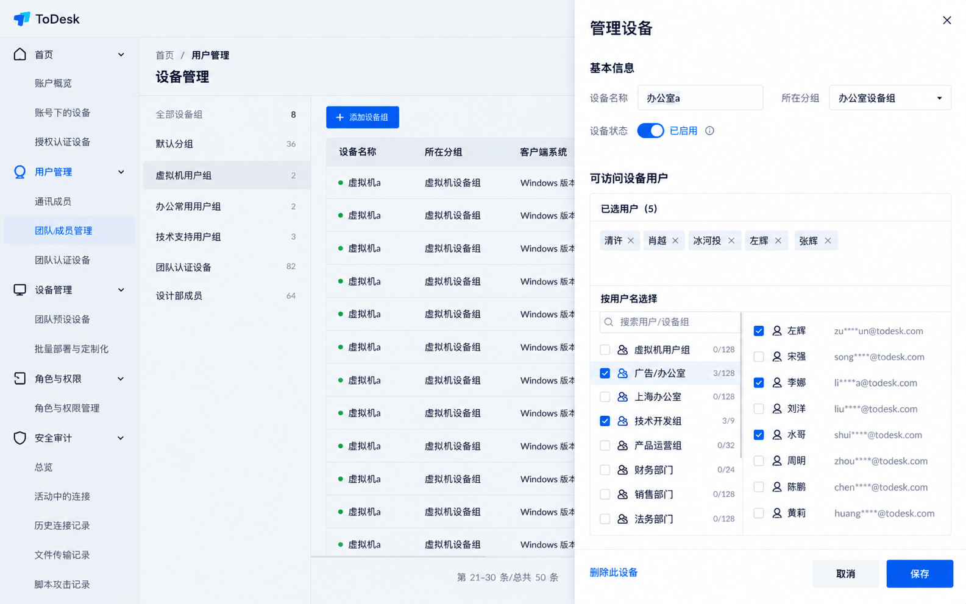Click the 搜索用户/设备组 search field
This screenshot has height=604, width=966.
670,322
